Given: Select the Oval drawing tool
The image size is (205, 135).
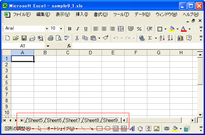Looking at the screenshot, I should [108, 129].
